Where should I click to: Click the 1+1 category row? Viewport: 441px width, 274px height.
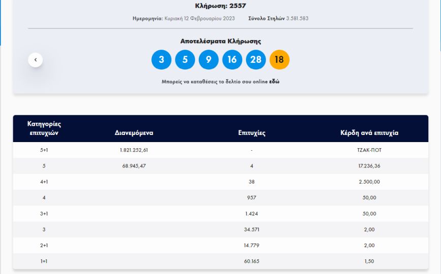point(44,261)
